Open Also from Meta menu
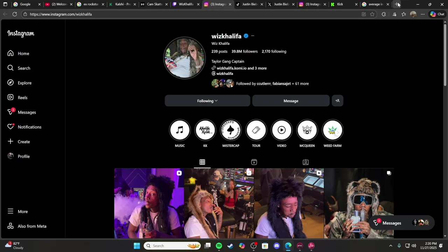Viewport: 448px width, 252px height. pyautogui.click(x=27, y=226)
